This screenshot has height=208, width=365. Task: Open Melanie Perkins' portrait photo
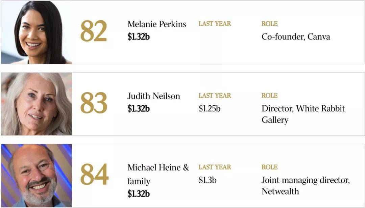point(36,32)
